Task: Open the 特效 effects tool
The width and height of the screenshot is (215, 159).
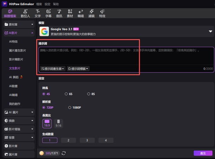Action: [x=102, y=13]
